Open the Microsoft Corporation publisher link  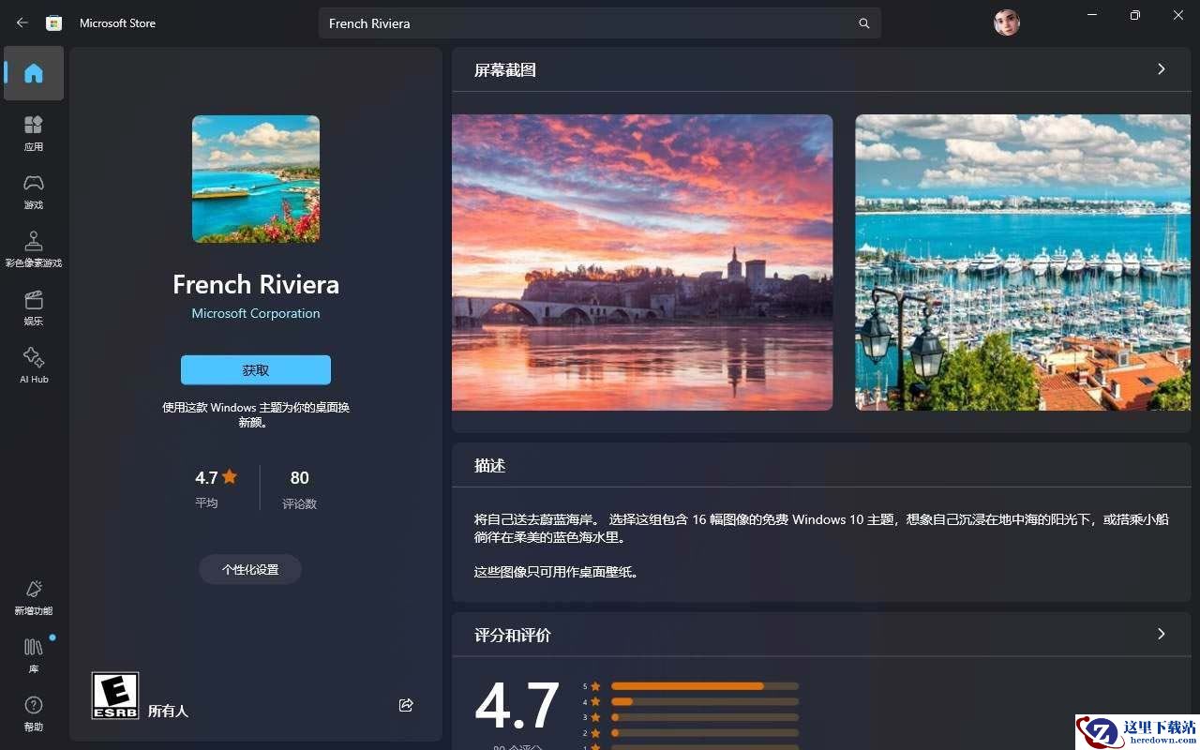click(256, 313)
